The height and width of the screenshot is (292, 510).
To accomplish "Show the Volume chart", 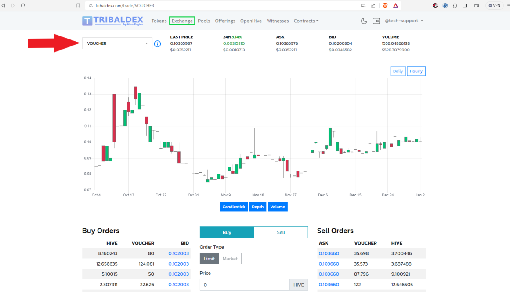I will point(278,207).
